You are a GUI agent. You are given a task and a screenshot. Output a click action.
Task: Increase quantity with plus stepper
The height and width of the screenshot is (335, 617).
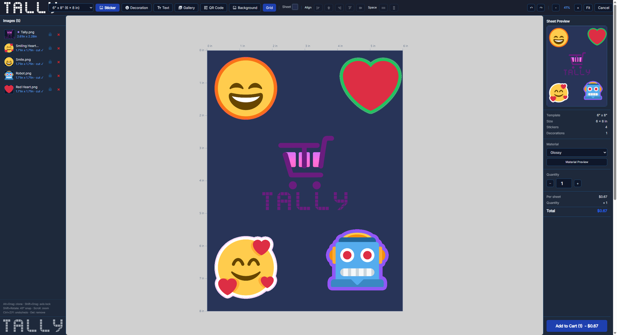(577, 184)
